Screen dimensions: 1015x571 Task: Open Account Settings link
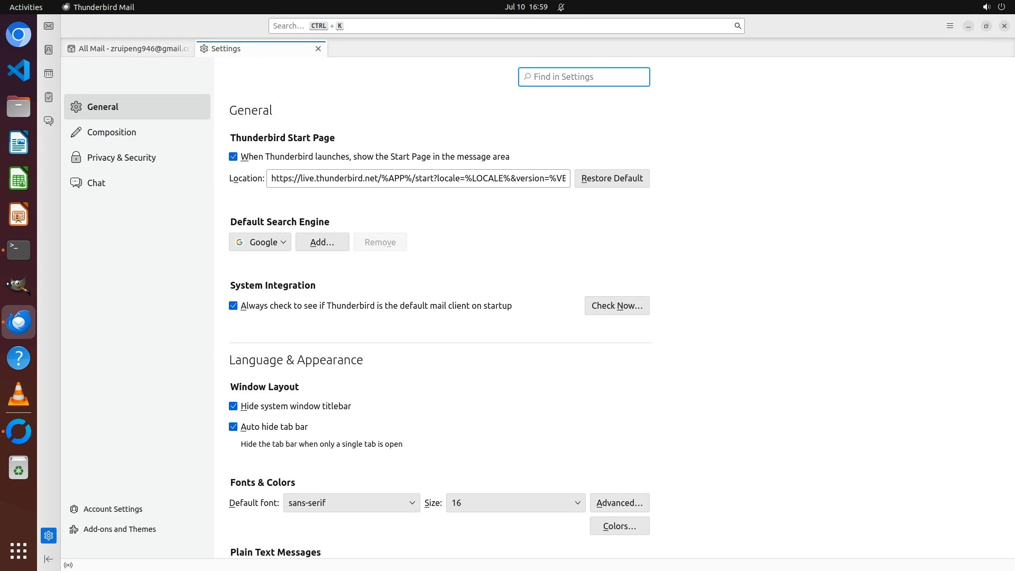pyautogui.click(x=113, y=509)
